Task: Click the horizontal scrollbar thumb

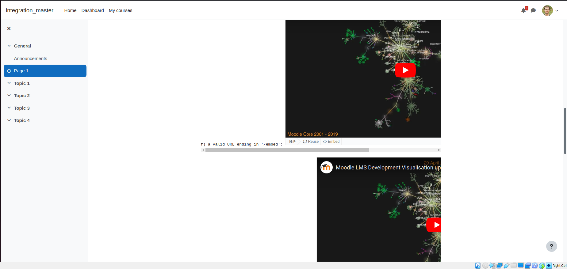Action: (x=287, y=150)
